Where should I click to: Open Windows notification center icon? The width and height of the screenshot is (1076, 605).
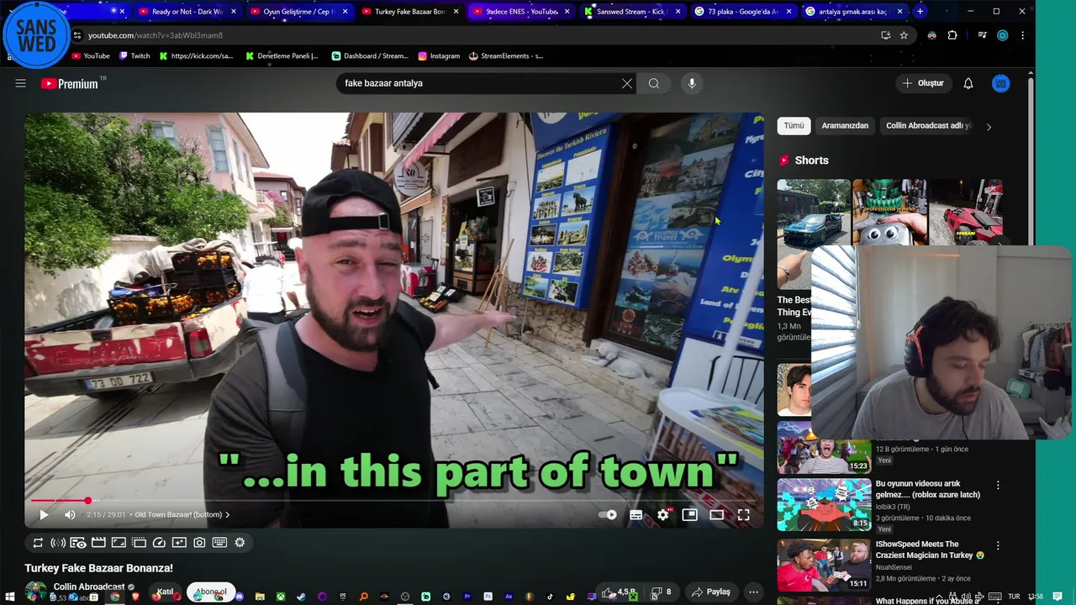pos(1058,597)
